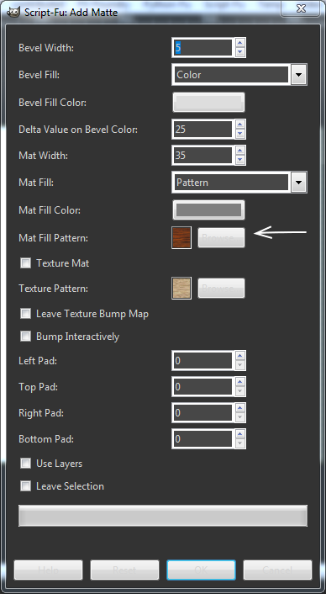Decrease Top Pad value
Viewport: 326px width, 594px height.
[x=240, y=391]
